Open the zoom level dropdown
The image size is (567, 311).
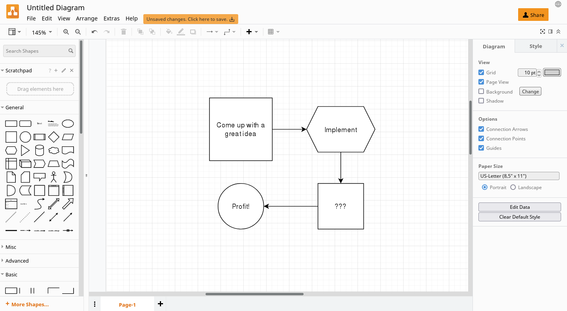42,32
